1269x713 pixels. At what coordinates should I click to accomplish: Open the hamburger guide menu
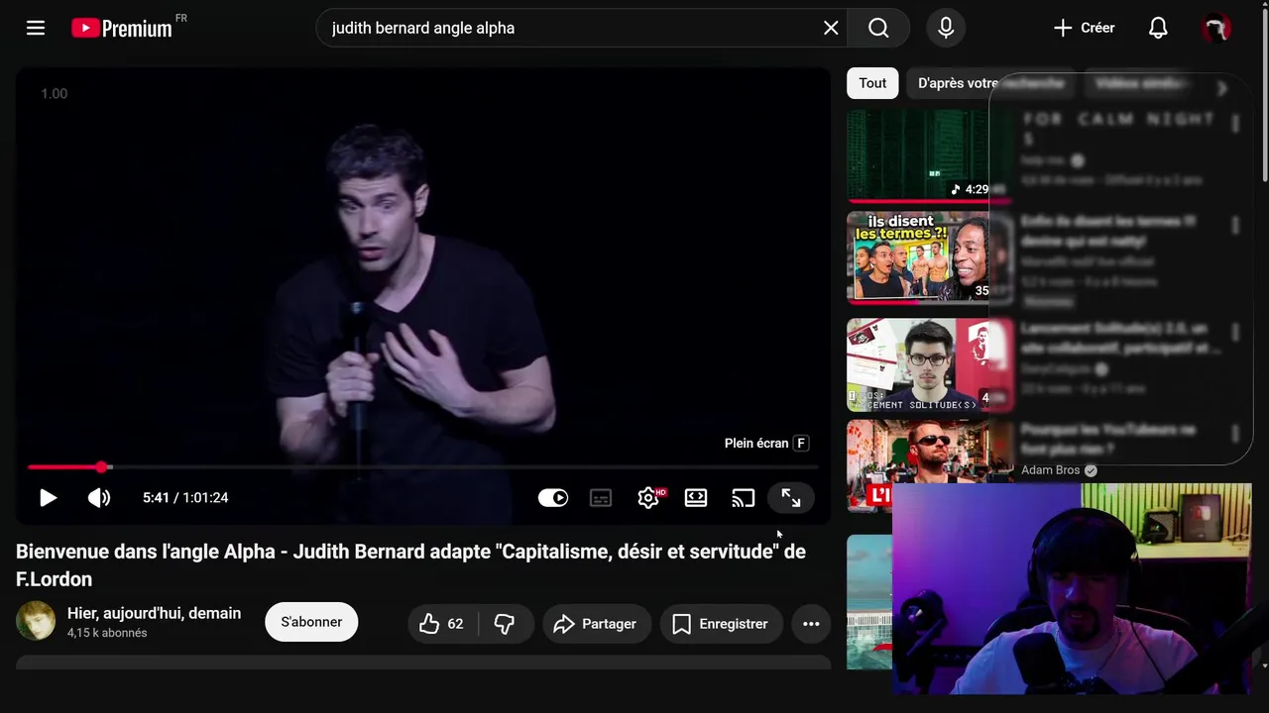(36, 28)
